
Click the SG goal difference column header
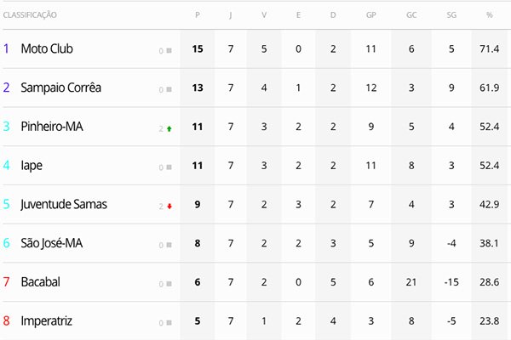(451, 15)
